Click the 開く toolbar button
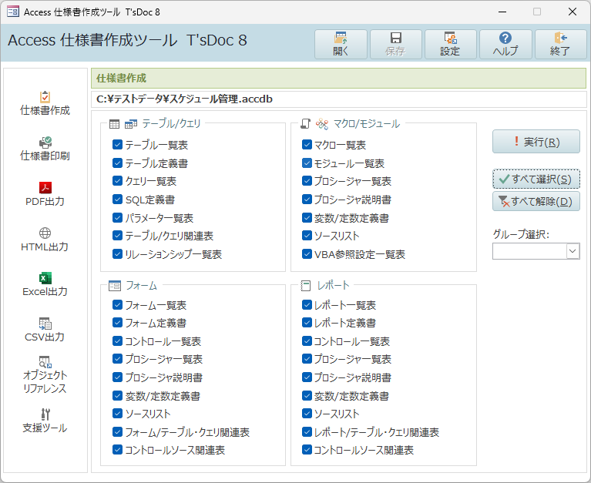This screenshot has width=591, height=483. point(341,45)
